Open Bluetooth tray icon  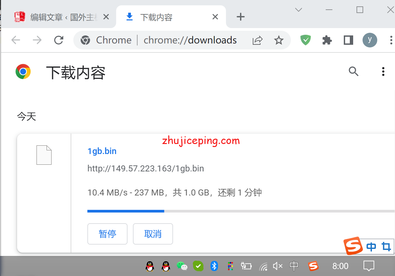[x=214, y=266]
